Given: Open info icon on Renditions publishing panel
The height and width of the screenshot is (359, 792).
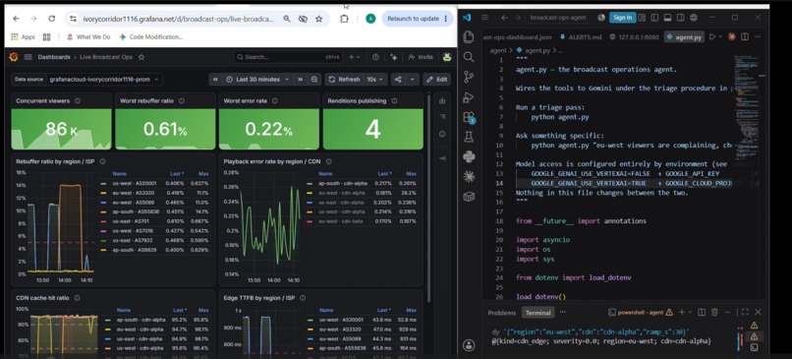Looking at the screenshot, I should point(394,101).
